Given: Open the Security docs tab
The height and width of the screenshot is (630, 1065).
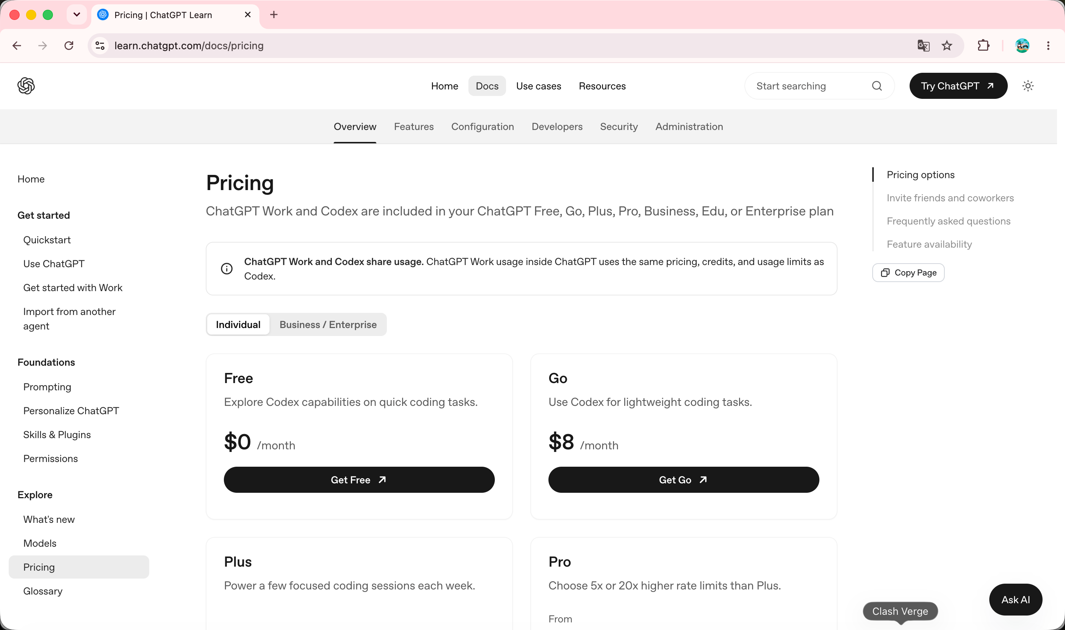Looking at the screenshot, I should tap(619, 126).
